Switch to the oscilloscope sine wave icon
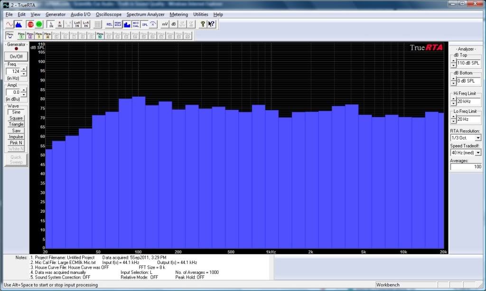 [x=9, y=24]
